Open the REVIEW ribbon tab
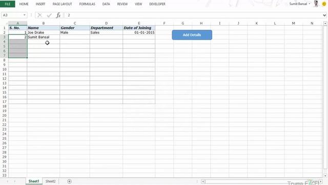The image size is (328, 185). [x=122, y=4]
